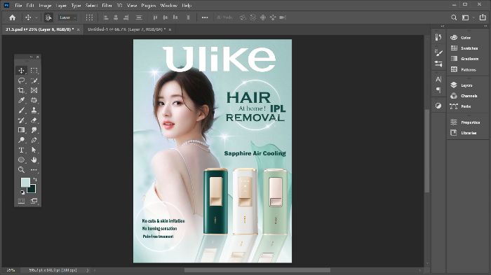Select the Brush tool

click(21, 111)
